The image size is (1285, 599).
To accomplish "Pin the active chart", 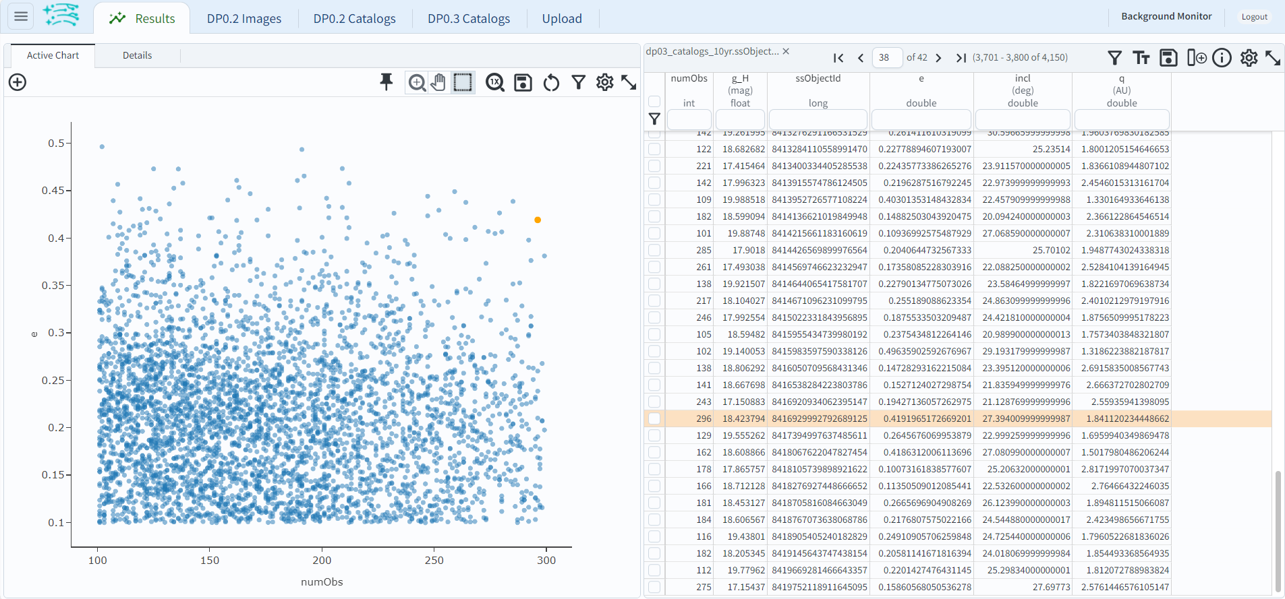I will point(386,82).
